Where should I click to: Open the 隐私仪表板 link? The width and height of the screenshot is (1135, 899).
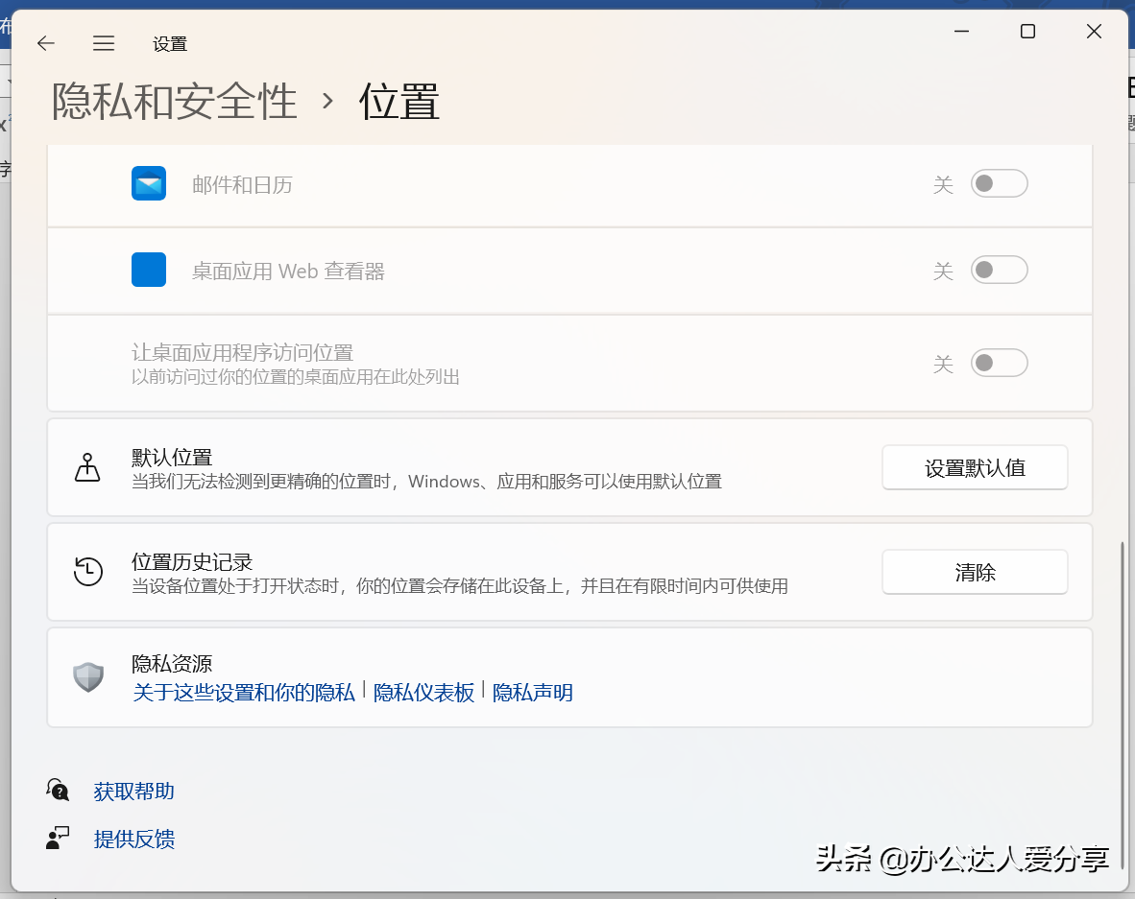pos(423,692)
